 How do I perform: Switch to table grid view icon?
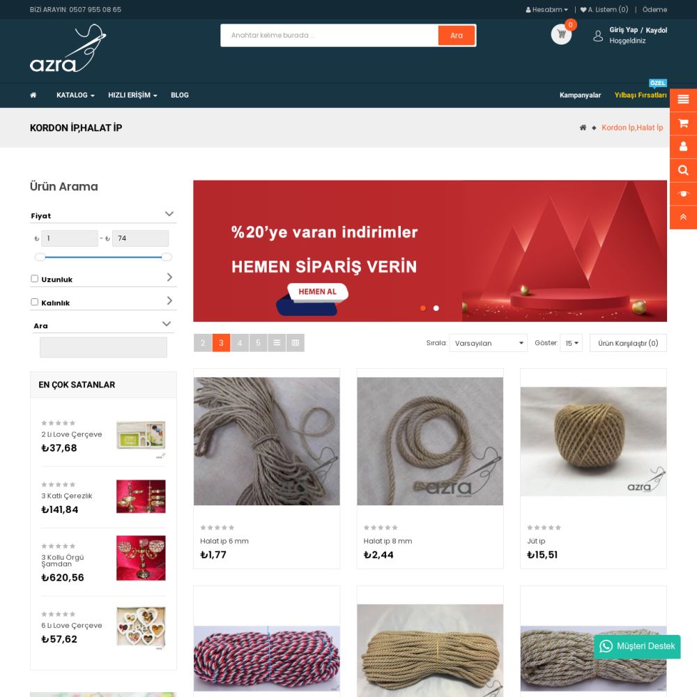point(295,343)
